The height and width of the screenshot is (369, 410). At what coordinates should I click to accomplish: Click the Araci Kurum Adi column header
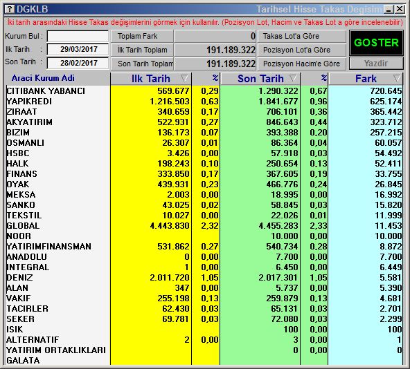[x=43, y=78]
